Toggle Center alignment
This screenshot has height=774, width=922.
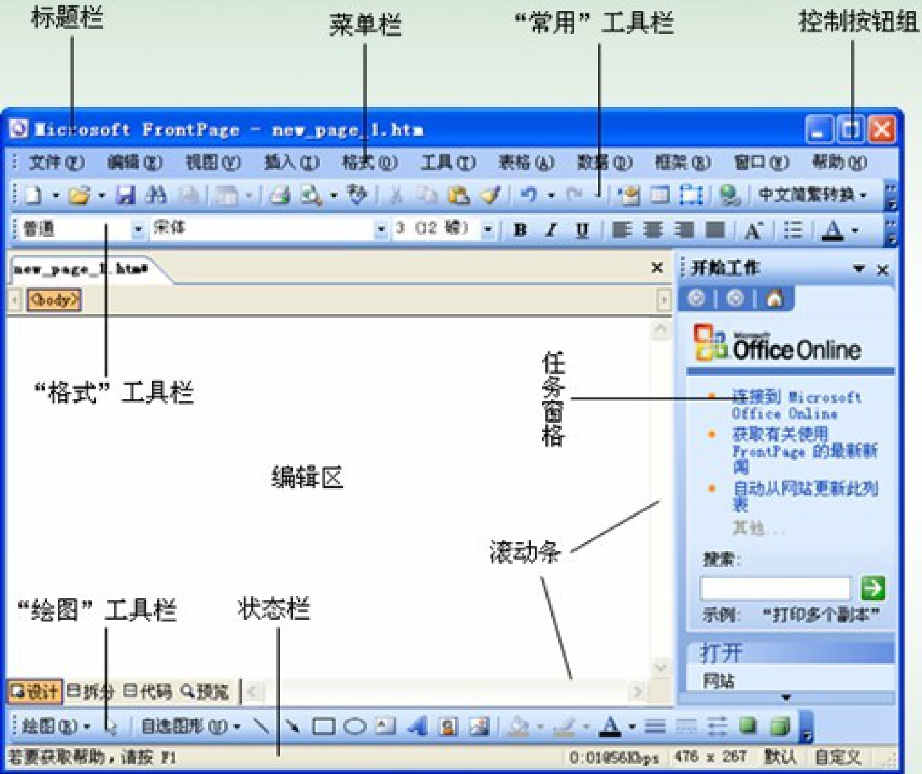(653, 230)
